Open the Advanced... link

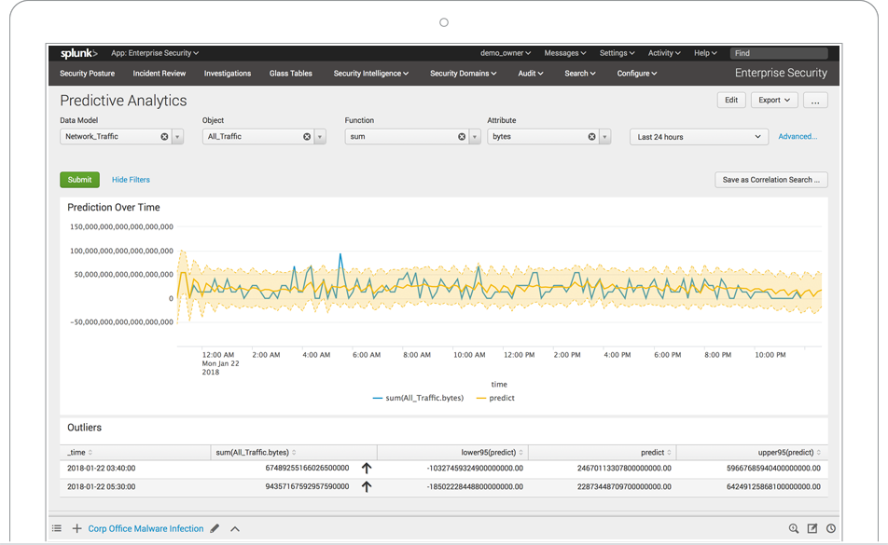click(x=798, y=137)
